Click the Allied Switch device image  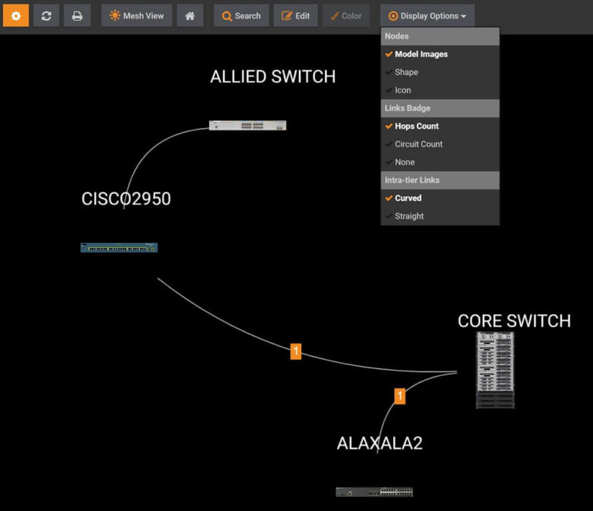pos(247,125)
